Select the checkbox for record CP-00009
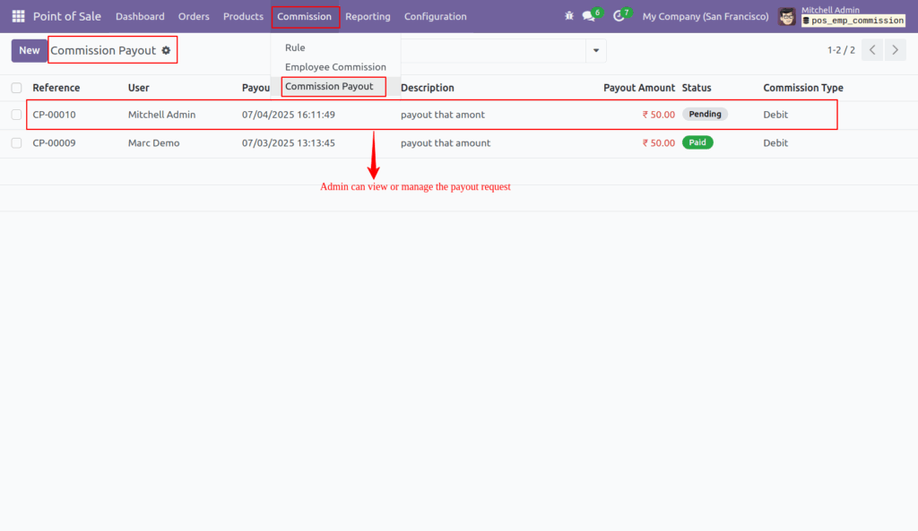 point(15,142)
